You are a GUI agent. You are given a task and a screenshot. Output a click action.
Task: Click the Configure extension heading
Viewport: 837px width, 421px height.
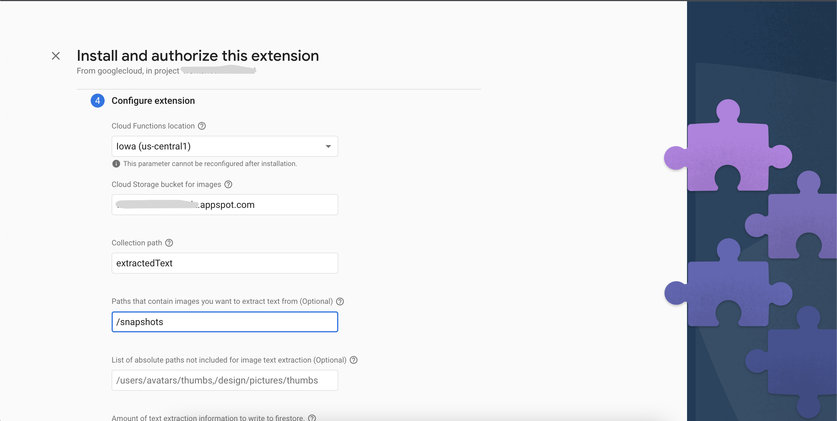(x=153, y=101)
